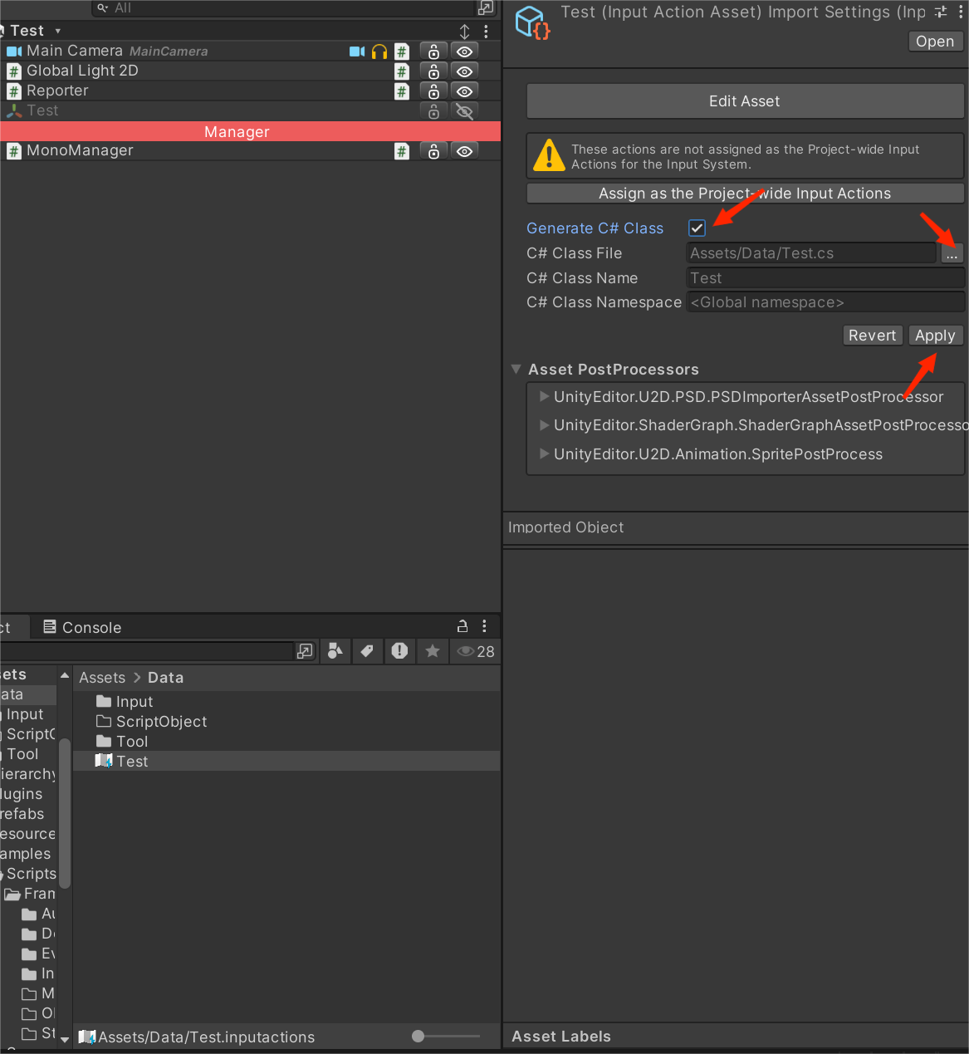Viewport: 969px width, 1054px height.
Task: Click the audio listener headphone icon
Action: click(x=379, y=51)
